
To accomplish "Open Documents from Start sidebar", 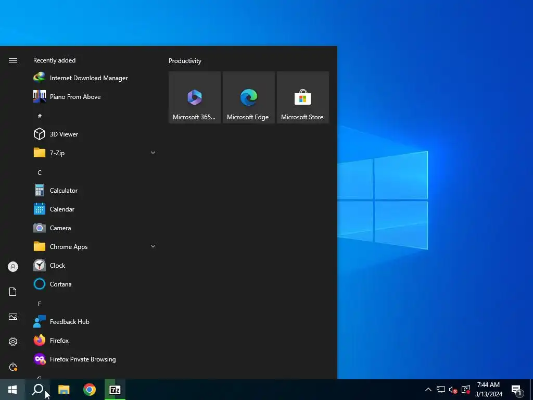I will [13, 292].
